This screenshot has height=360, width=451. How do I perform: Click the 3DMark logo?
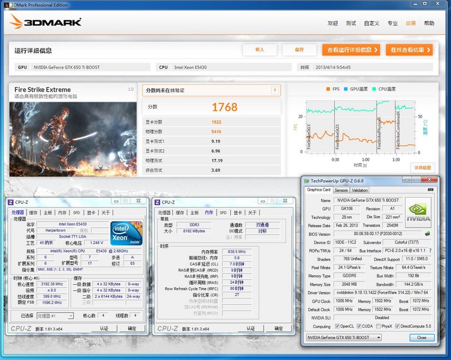(x=45, y=22)
